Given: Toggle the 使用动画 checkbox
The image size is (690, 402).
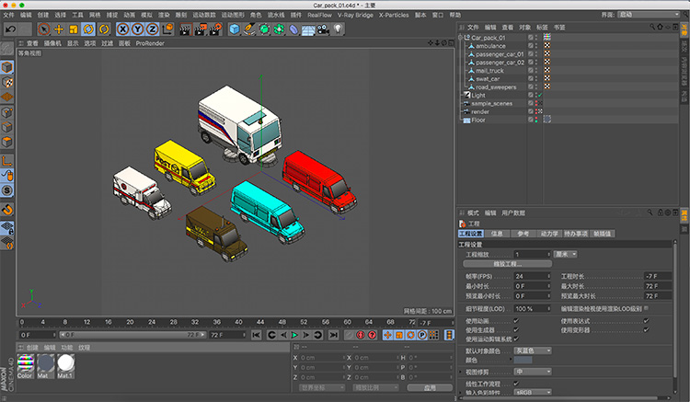Looking at the screenshot, I should (516, 321).
